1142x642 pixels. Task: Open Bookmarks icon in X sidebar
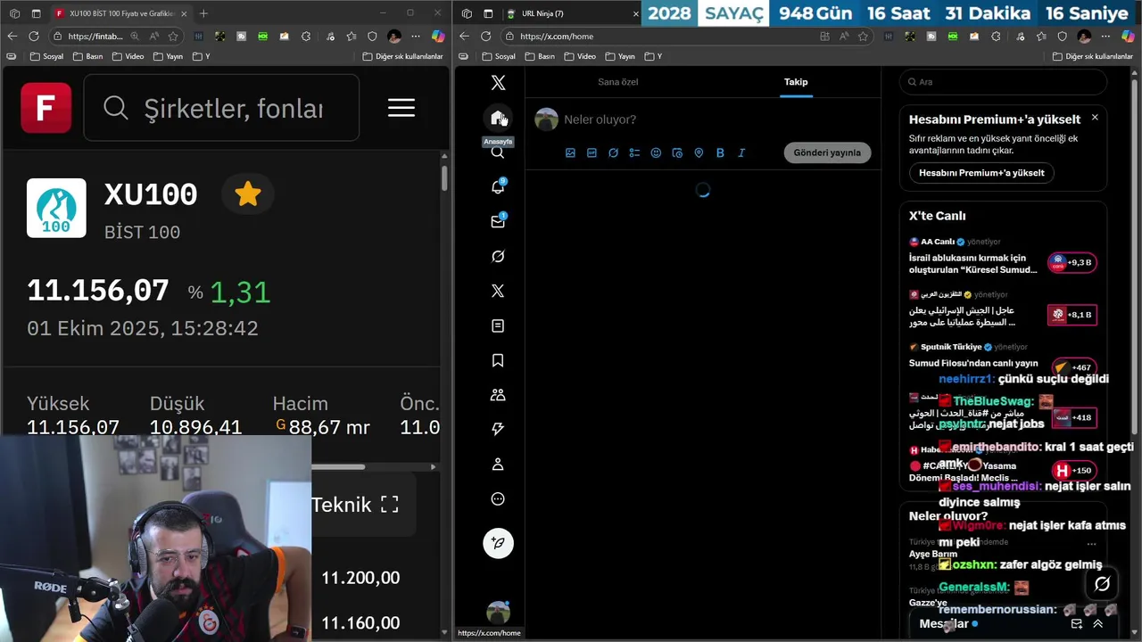click(498, 360)
